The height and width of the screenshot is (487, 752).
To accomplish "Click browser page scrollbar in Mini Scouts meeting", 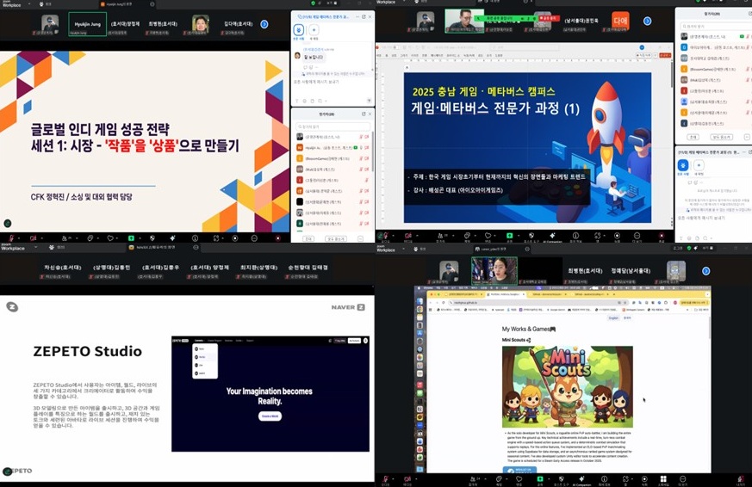I will click(709, 327).
